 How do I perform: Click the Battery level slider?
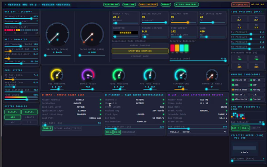click(x=21, y=19)
